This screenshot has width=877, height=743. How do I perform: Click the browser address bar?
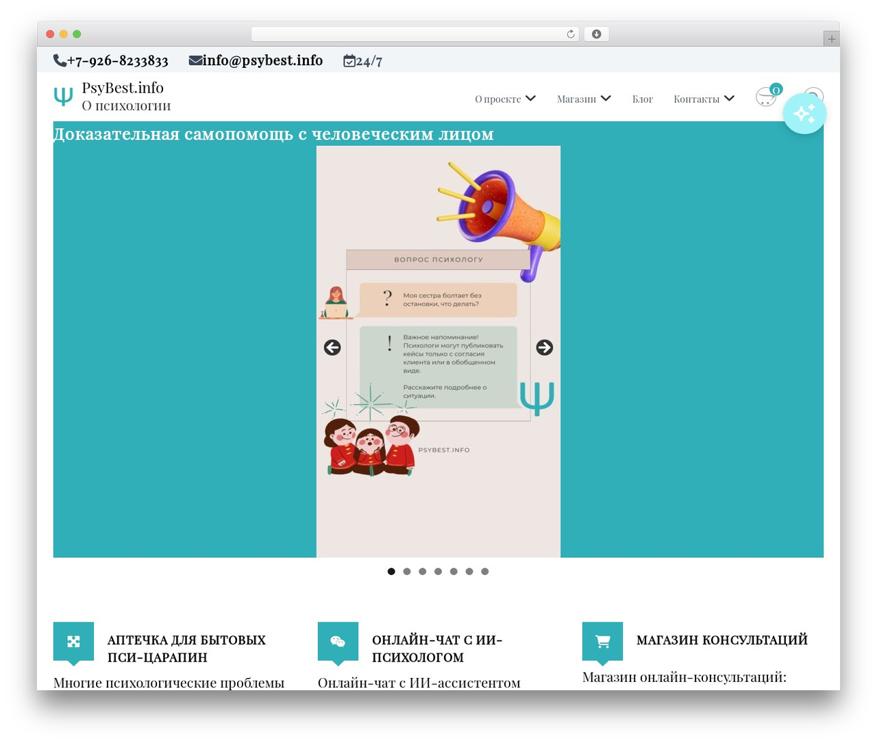click(x=415, y=34)
